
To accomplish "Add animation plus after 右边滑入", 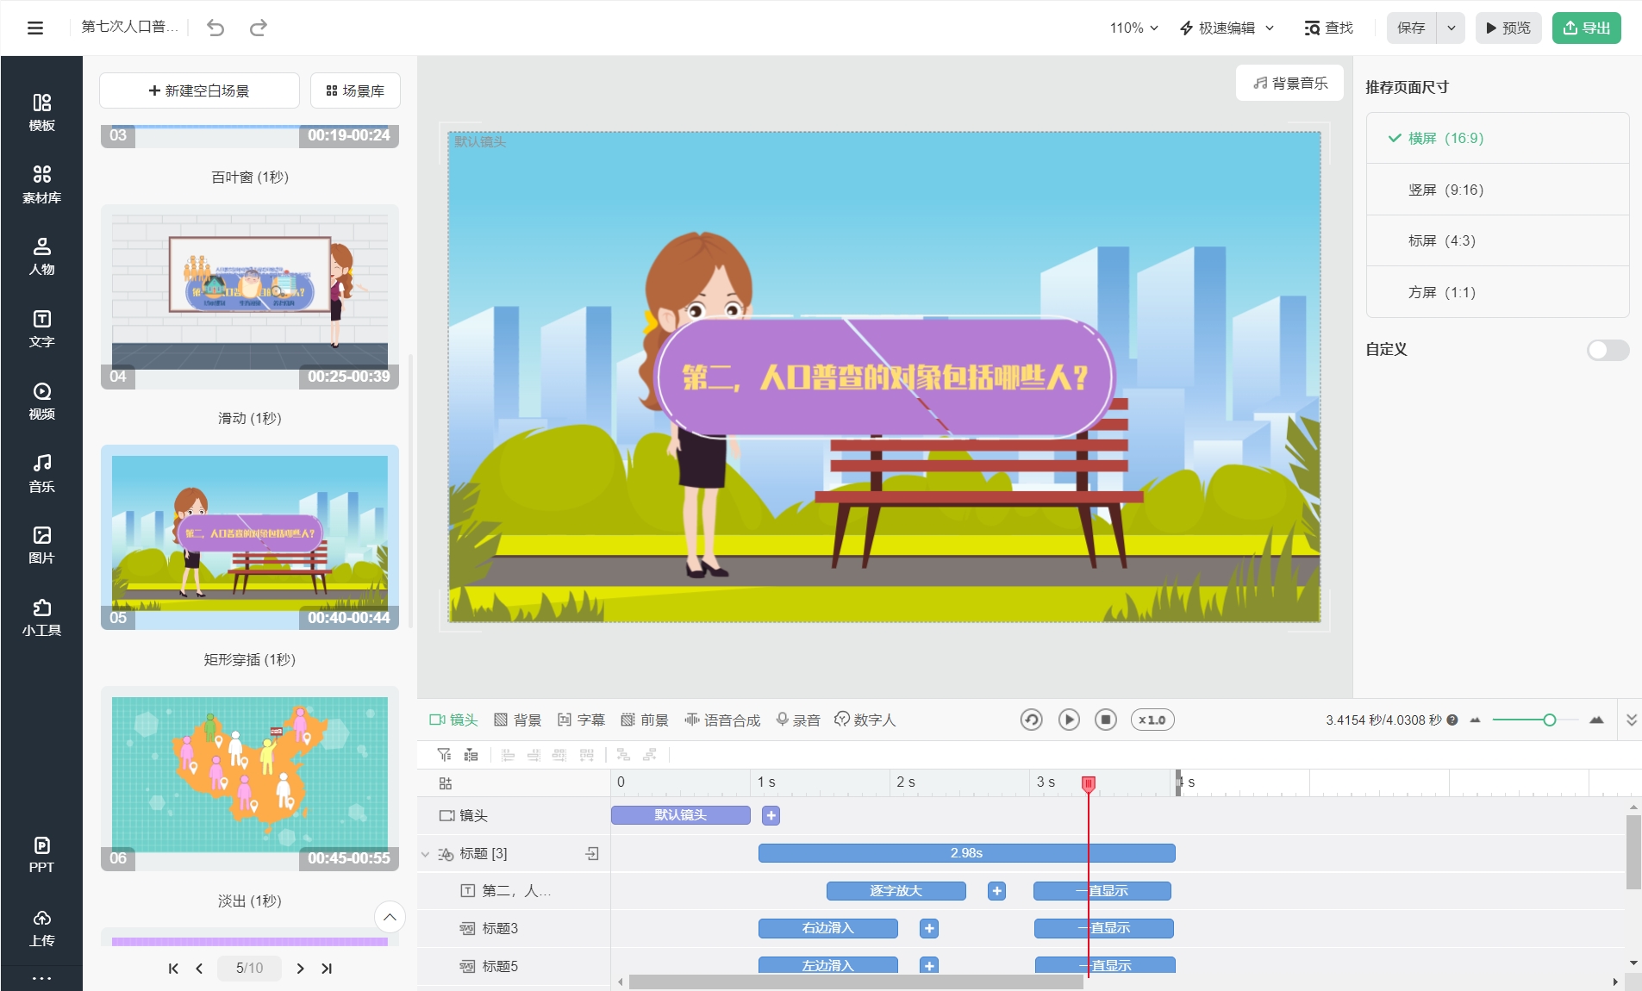I will coord(929,928).
